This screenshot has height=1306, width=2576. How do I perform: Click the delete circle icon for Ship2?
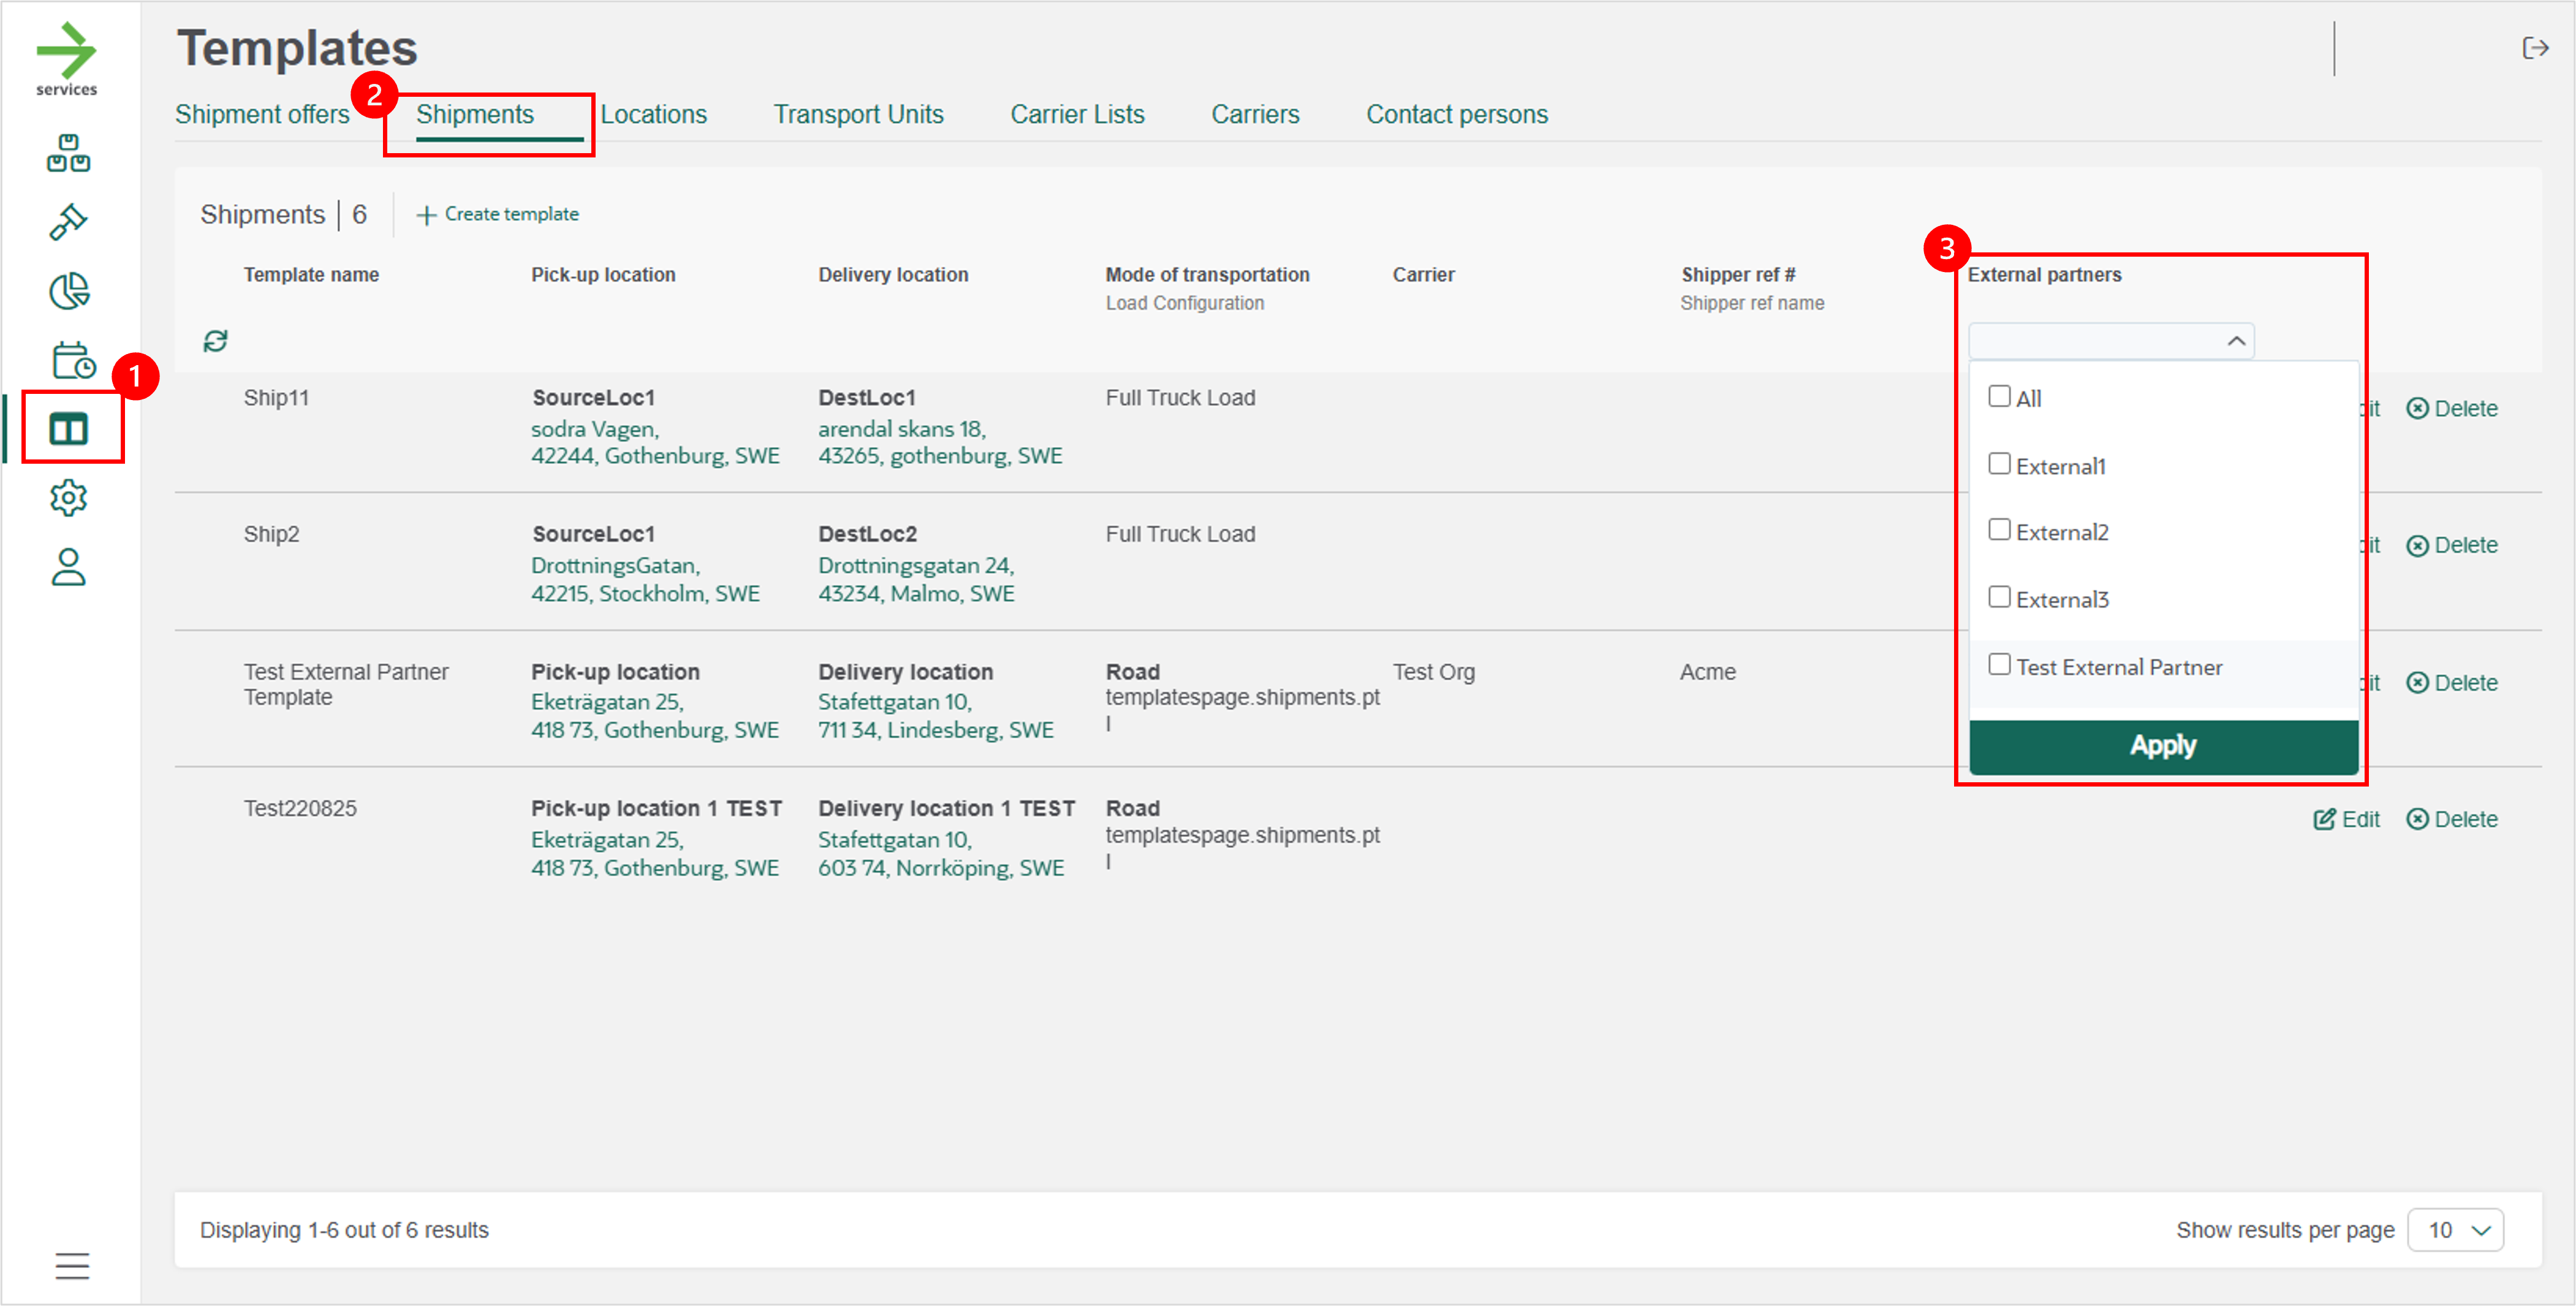(2417, 545)
